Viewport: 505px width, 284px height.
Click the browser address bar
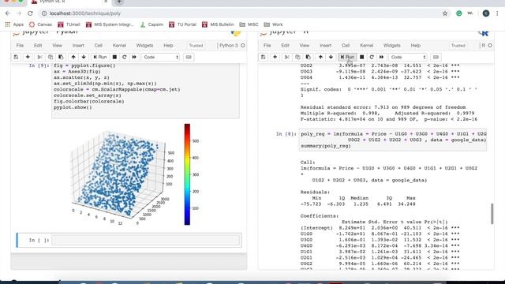(x=241, y=13)
